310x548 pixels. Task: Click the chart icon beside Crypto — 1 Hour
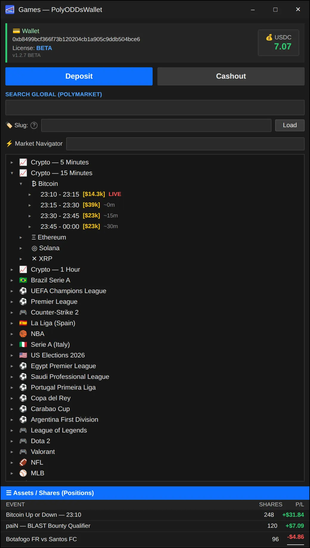coord(23,270)
